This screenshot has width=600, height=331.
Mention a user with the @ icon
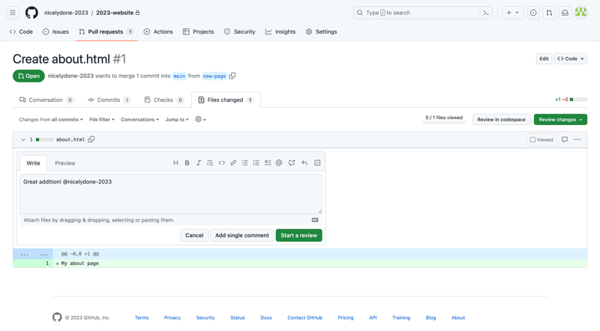(x=279, y=163)
